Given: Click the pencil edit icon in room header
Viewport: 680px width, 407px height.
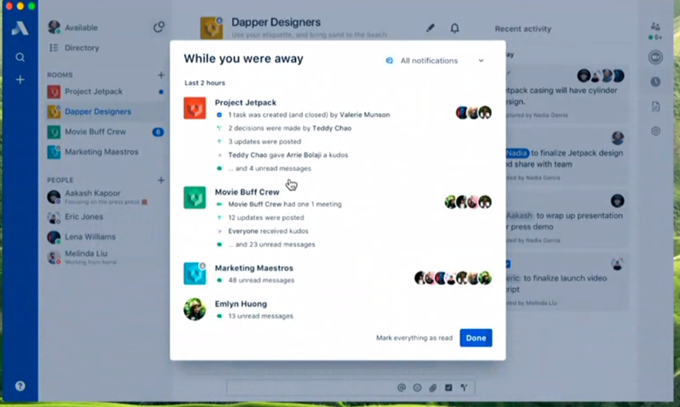Looking at the screenshot, I should [430, 28].
